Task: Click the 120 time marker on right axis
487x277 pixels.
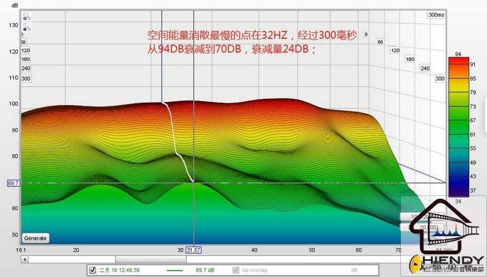Action: pos(395,50)
